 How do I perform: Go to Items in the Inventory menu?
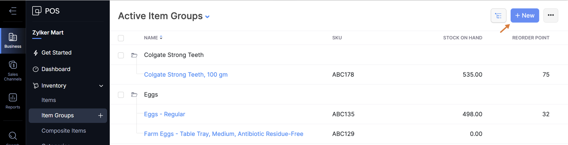point(49,100)
